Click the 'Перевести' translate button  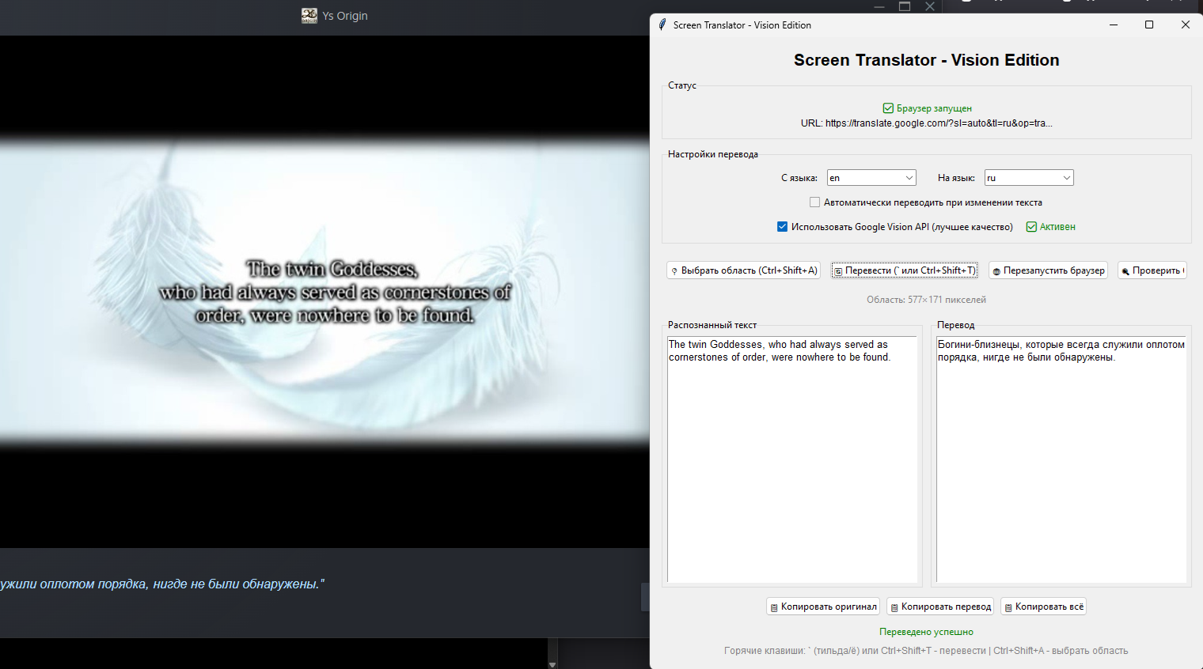coord(905,270)
